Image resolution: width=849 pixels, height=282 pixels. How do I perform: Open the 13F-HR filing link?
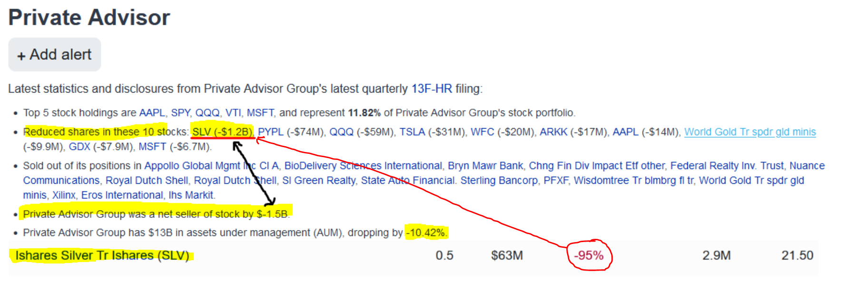pyautogui.click(x=432, y=89)
